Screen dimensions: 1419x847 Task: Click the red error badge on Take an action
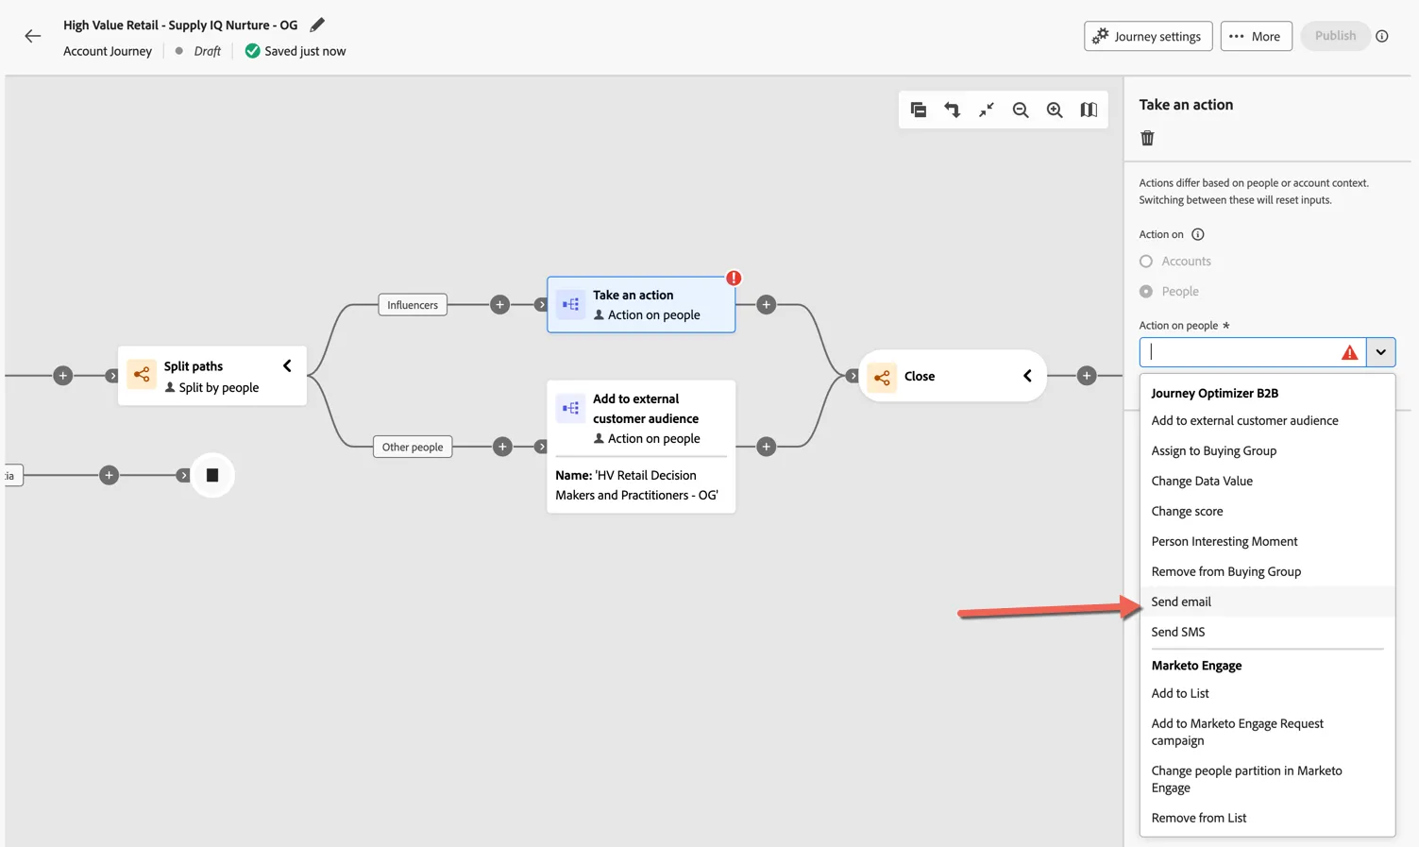point(734,278)
